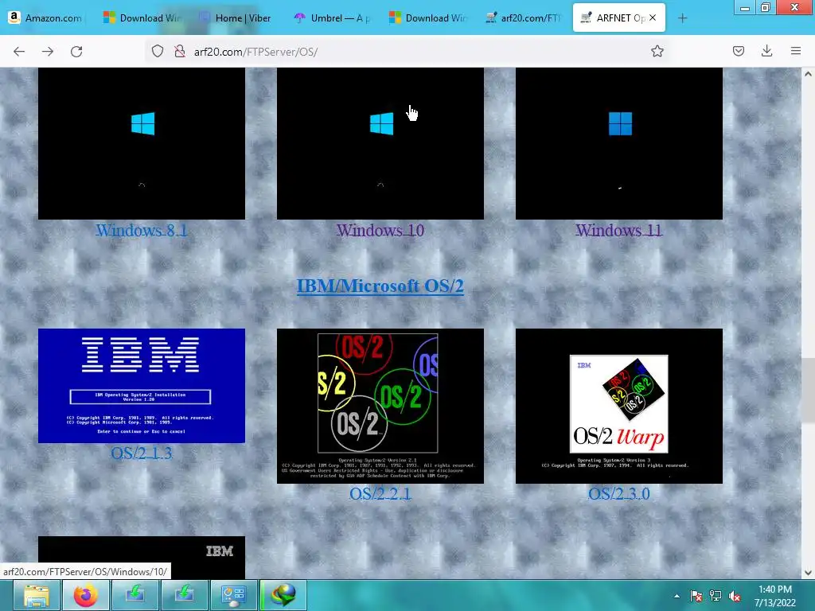Image resolution: width=815 pixels, height=611 pixels.
Task: Switch to the Umbrel tab
Action: [x=332, y=18]
